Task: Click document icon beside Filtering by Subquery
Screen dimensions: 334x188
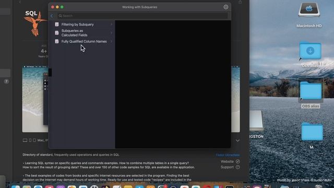Action: pos(57,25)
